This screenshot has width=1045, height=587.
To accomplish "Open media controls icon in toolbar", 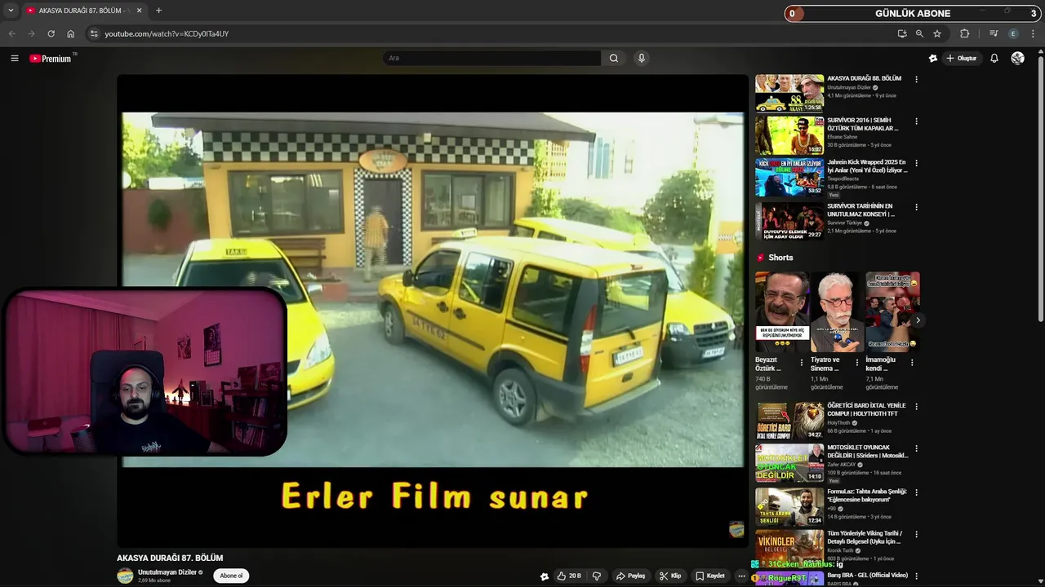I will [994, 33].
